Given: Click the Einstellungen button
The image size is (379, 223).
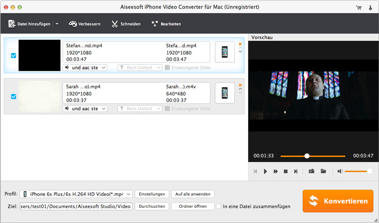Looking at the screenshot, I should click(152, 194).
